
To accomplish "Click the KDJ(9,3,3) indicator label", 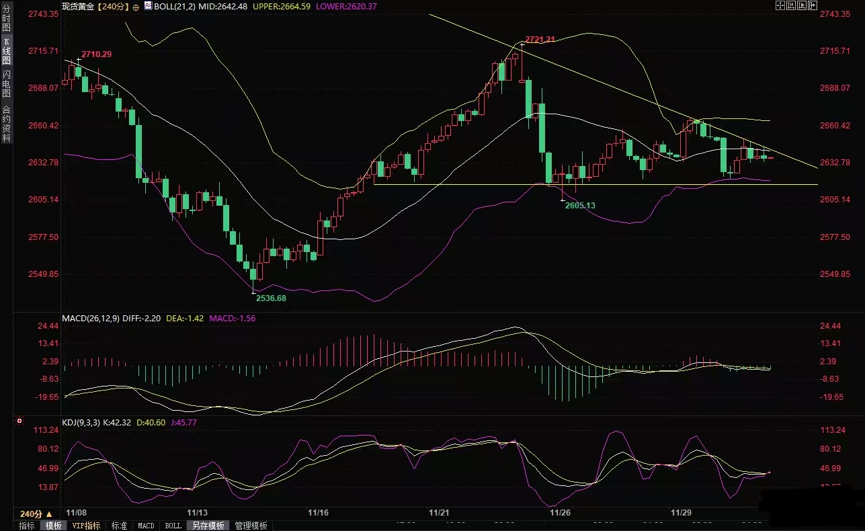I will (81, 422).
